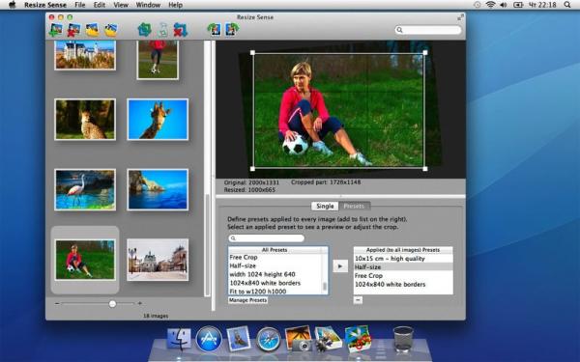Click the thumbnail size minus icon
Image resolution: width=580 pixels, height=362 pixels.
(x=57, y=304)
